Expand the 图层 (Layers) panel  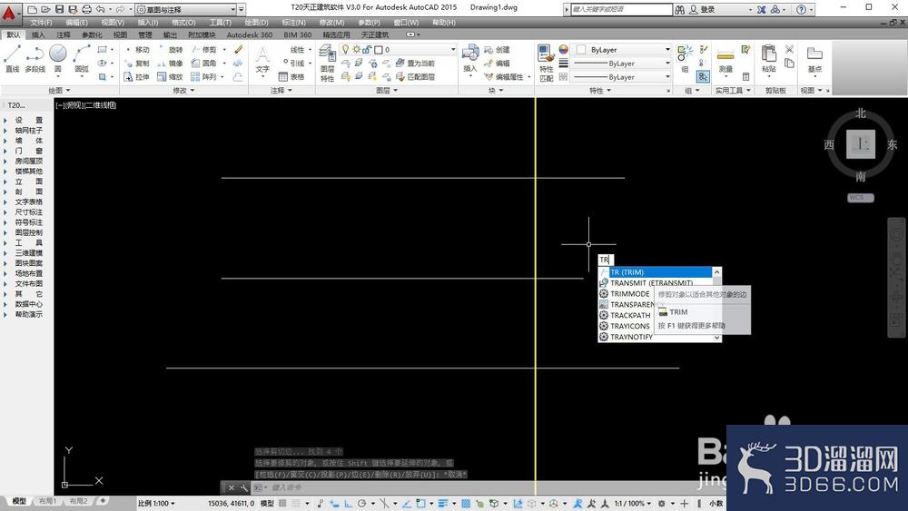pos(387,90)
